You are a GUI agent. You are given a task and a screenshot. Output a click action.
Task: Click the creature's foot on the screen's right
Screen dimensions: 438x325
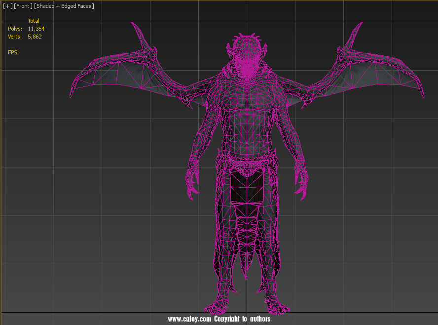coord(274,305)
